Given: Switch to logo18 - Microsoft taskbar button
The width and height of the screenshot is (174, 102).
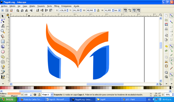Looking at the screenshot, I should tap(57, 100).
